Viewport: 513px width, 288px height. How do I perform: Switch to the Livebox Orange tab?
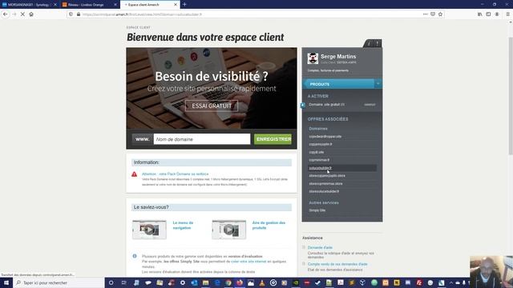(89, 5)
